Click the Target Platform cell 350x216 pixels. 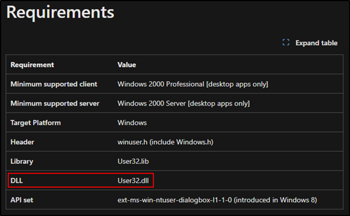coord(35,123)
